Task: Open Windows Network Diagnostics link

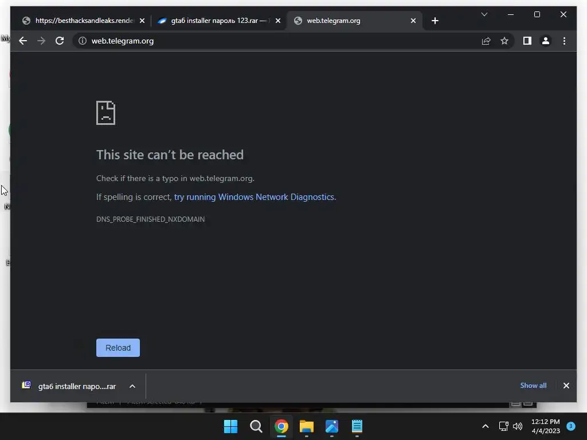Action: tap(255, 197)
